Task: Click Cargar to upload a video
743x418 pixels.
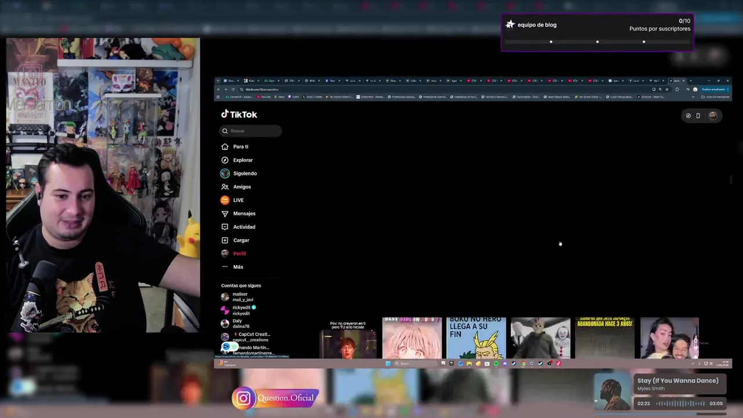Action: coord(235,240)
